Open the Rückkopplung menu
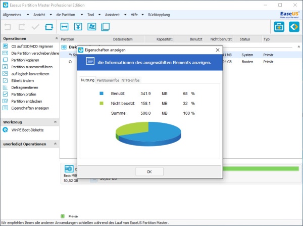This screenshot has height=226, width=303. pos(159,15)
